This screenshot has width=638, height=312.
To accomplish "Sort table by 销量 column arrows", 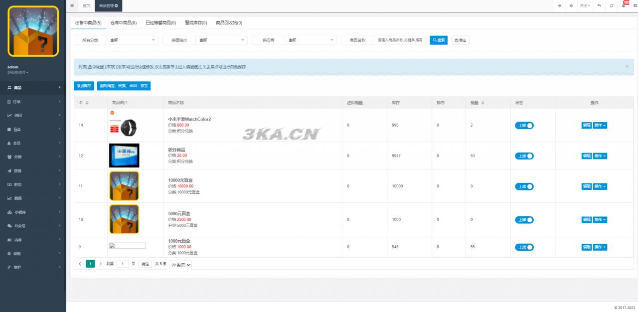I will 482,103.
